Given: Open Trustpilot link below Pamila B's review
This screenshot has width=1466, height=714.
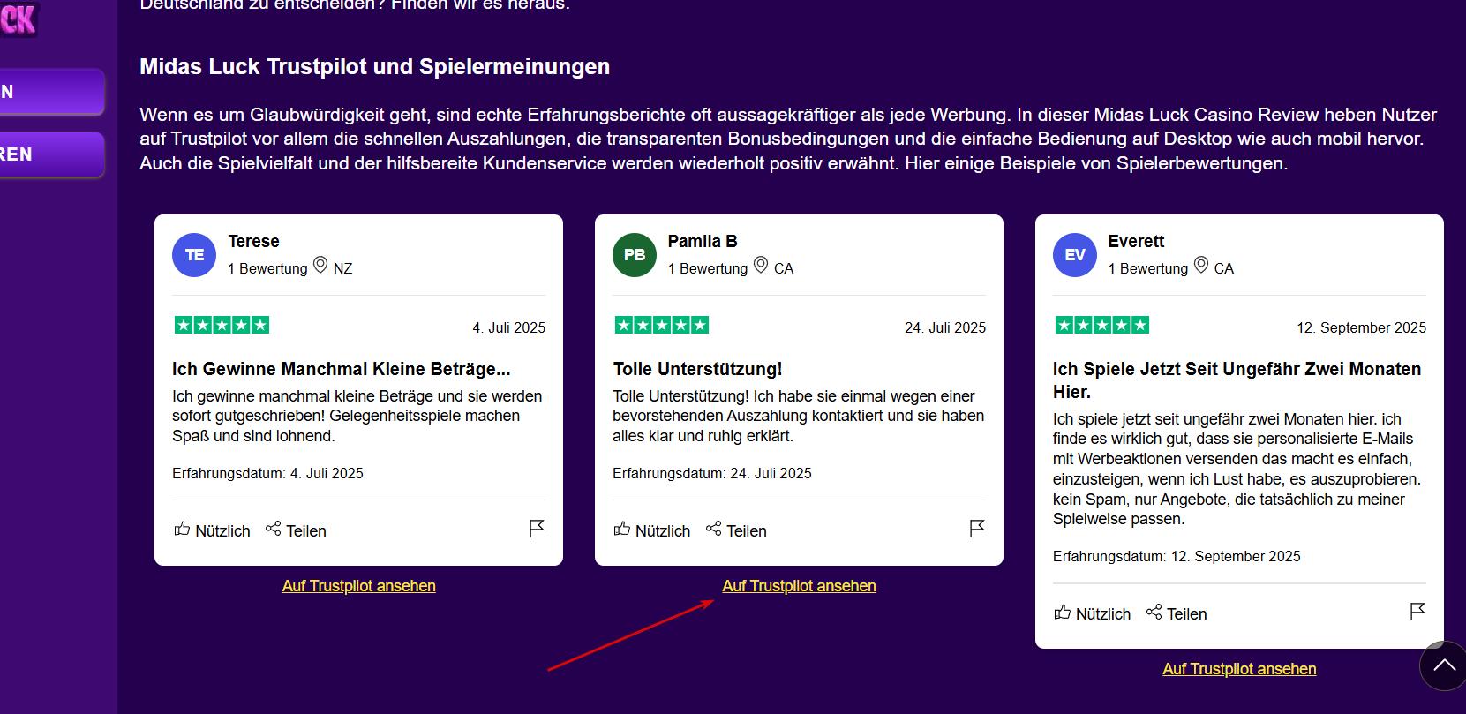Looking at the screenshot, I should [799, 586].
